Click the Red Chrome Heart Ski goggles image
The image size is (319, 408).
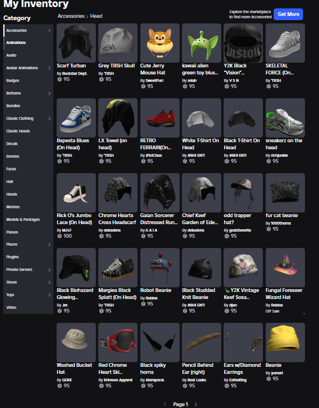click(118, 342)
